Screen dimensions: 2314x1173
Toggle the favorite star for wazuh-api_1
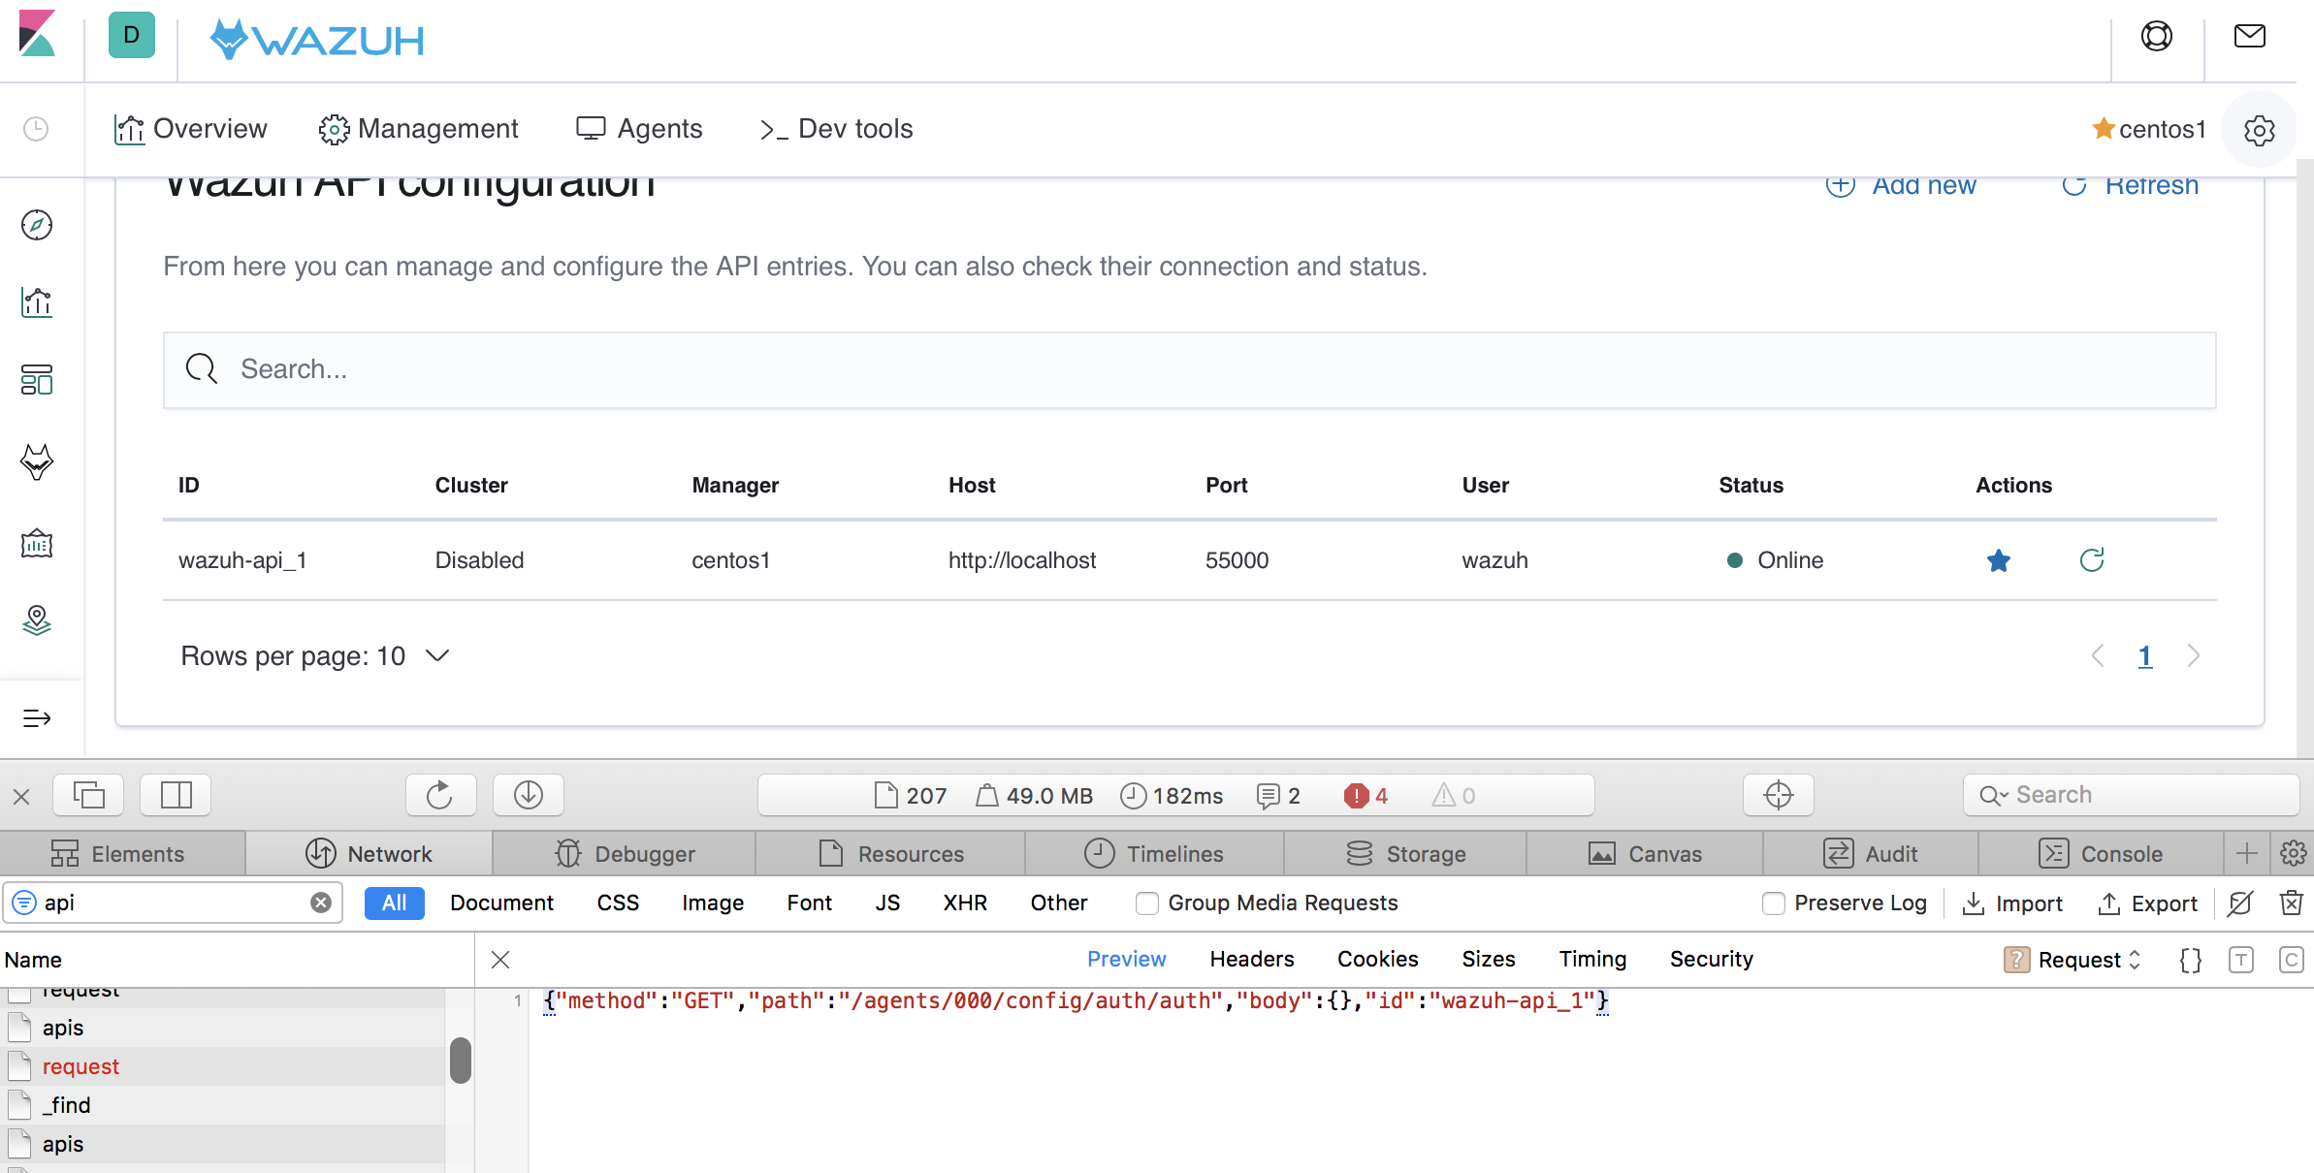coord(1998,560)
